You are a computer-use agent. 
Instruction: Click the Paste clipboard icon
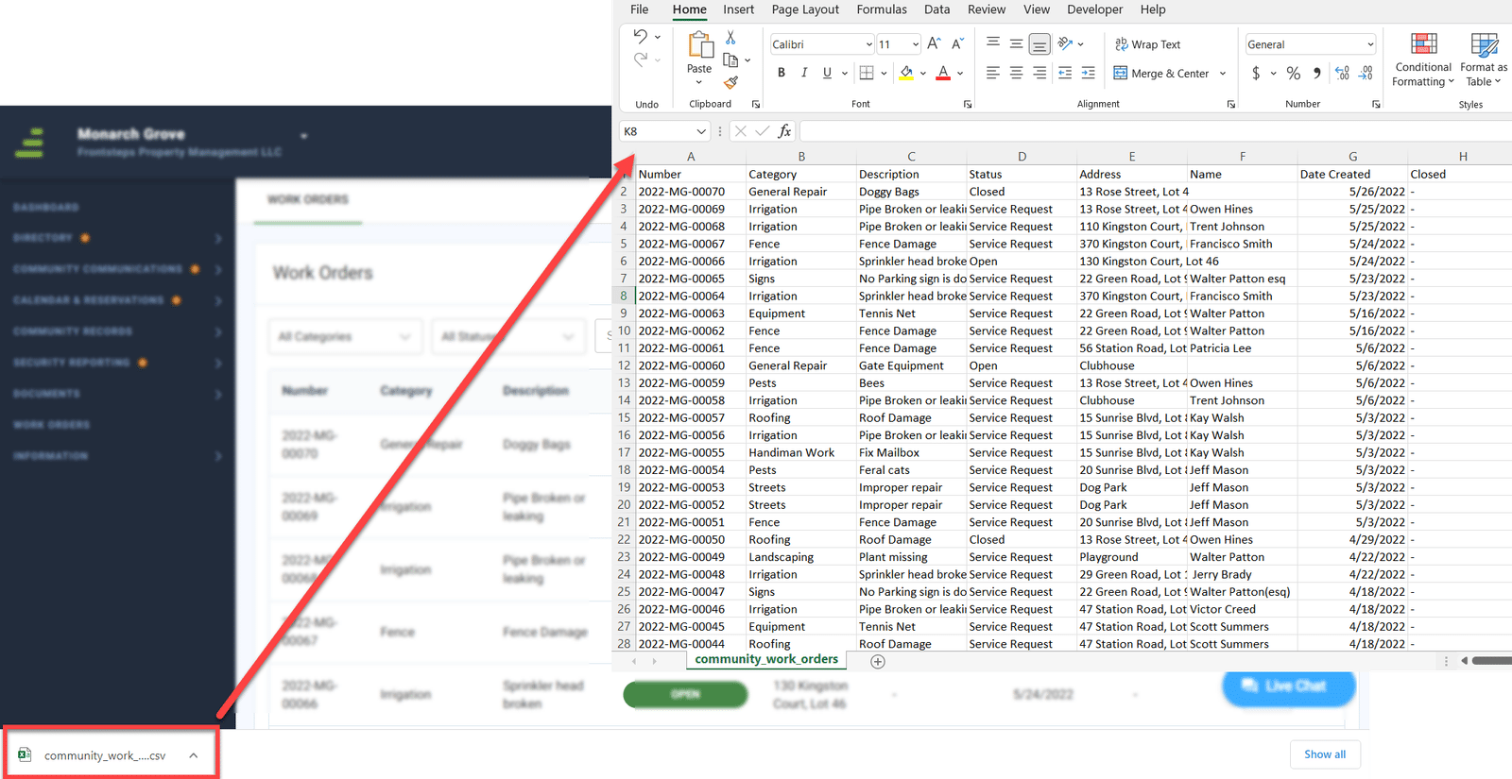coord(699,44)
